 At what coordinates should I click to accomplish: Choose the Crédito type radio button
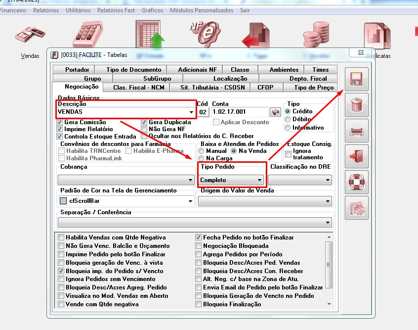[288, 111]
